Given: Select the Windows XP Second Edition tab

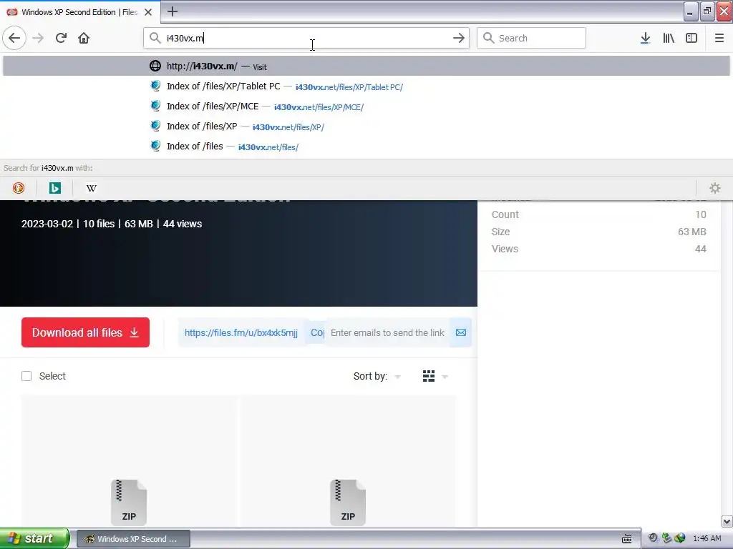Looking at the screenshot, I should click(x=80, y=12).
